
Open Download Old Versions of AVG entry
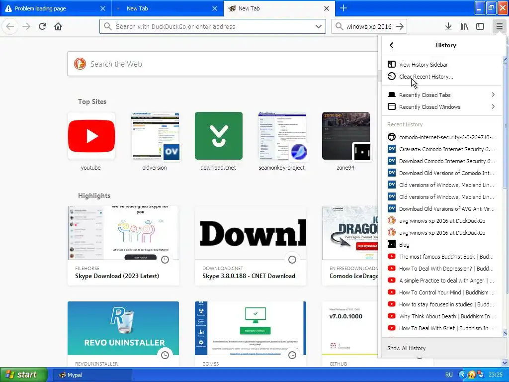pos(442,208)
